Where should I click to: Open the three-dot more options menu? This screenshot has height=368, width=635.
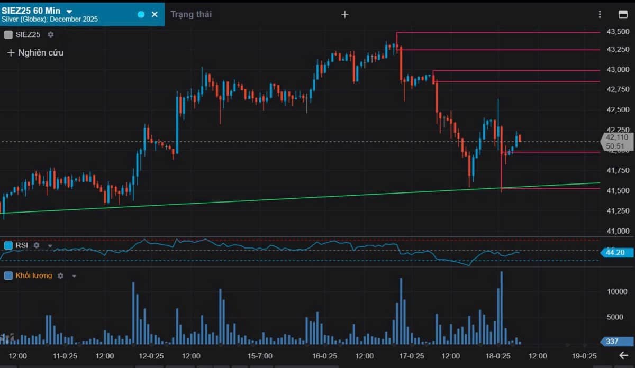point(600,14)
